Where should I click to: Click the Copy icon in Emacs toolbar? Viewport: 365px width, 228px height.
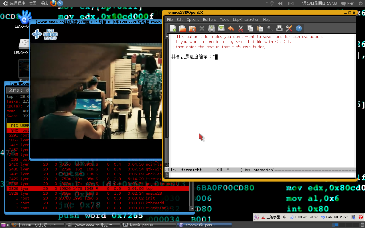pyautogui.click(x=250, y=28)
